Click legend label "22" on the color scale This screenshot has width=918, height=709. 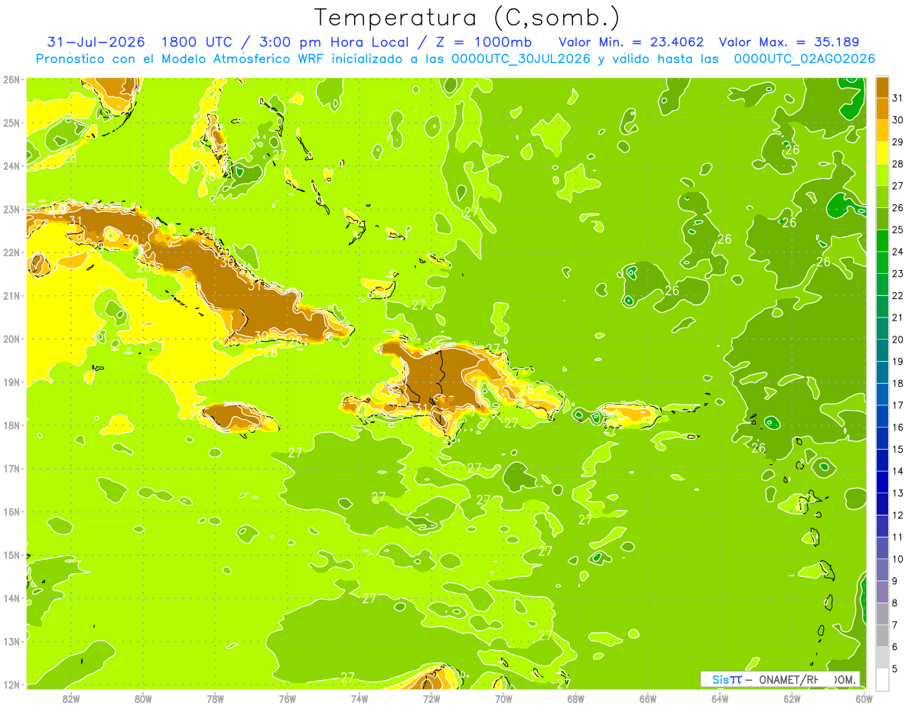(x=897, y=296)
